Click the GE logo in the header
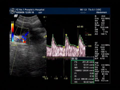This screenshot has width=120, height=90. 12,11
